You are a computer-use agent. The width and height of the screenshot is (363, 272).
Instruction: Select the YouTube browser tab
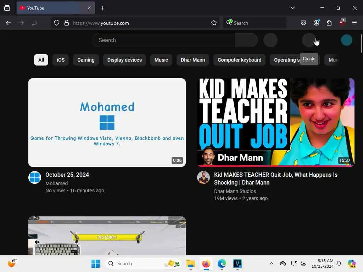[56, 8]
